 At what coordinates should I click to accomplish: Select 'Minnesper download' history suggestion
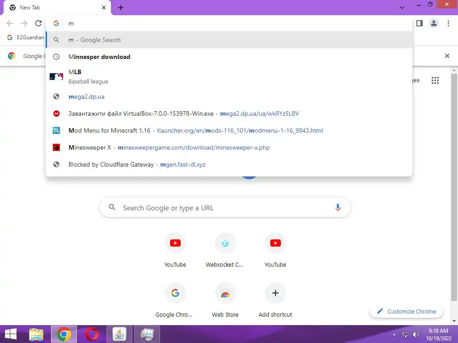(x=229, y=57)
